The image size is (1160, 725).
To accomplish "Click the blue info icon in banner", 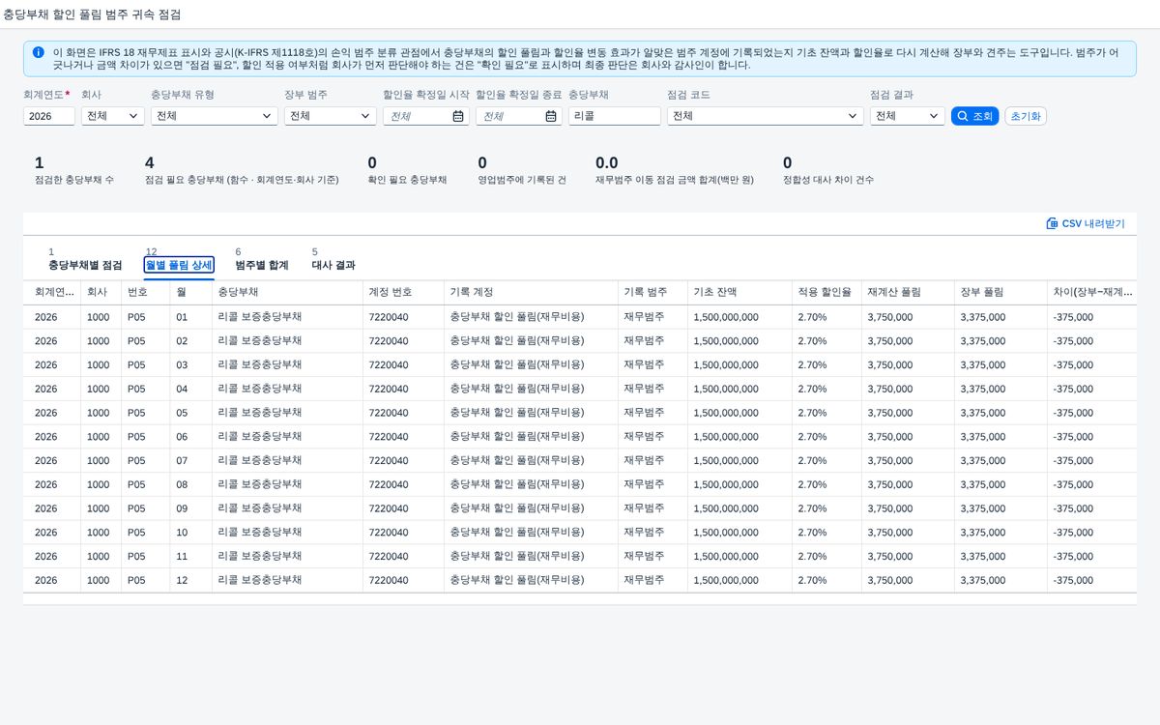I will tap(38, 52).
